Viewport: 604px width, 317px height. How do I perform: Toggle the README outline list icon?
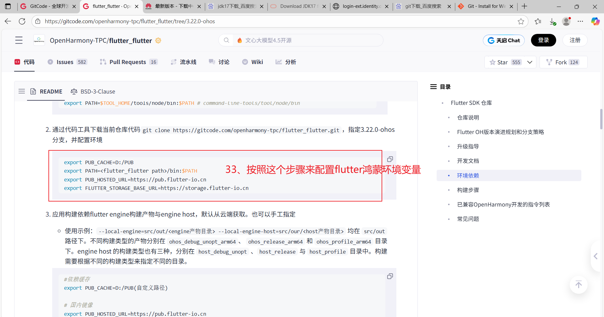click(22, 91)
